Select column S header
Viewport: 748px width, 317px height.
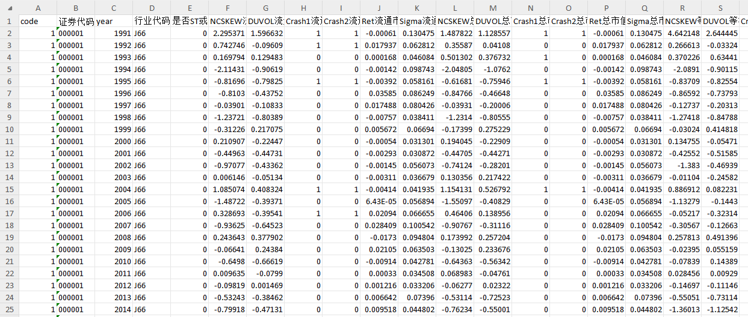coord(720,8)
